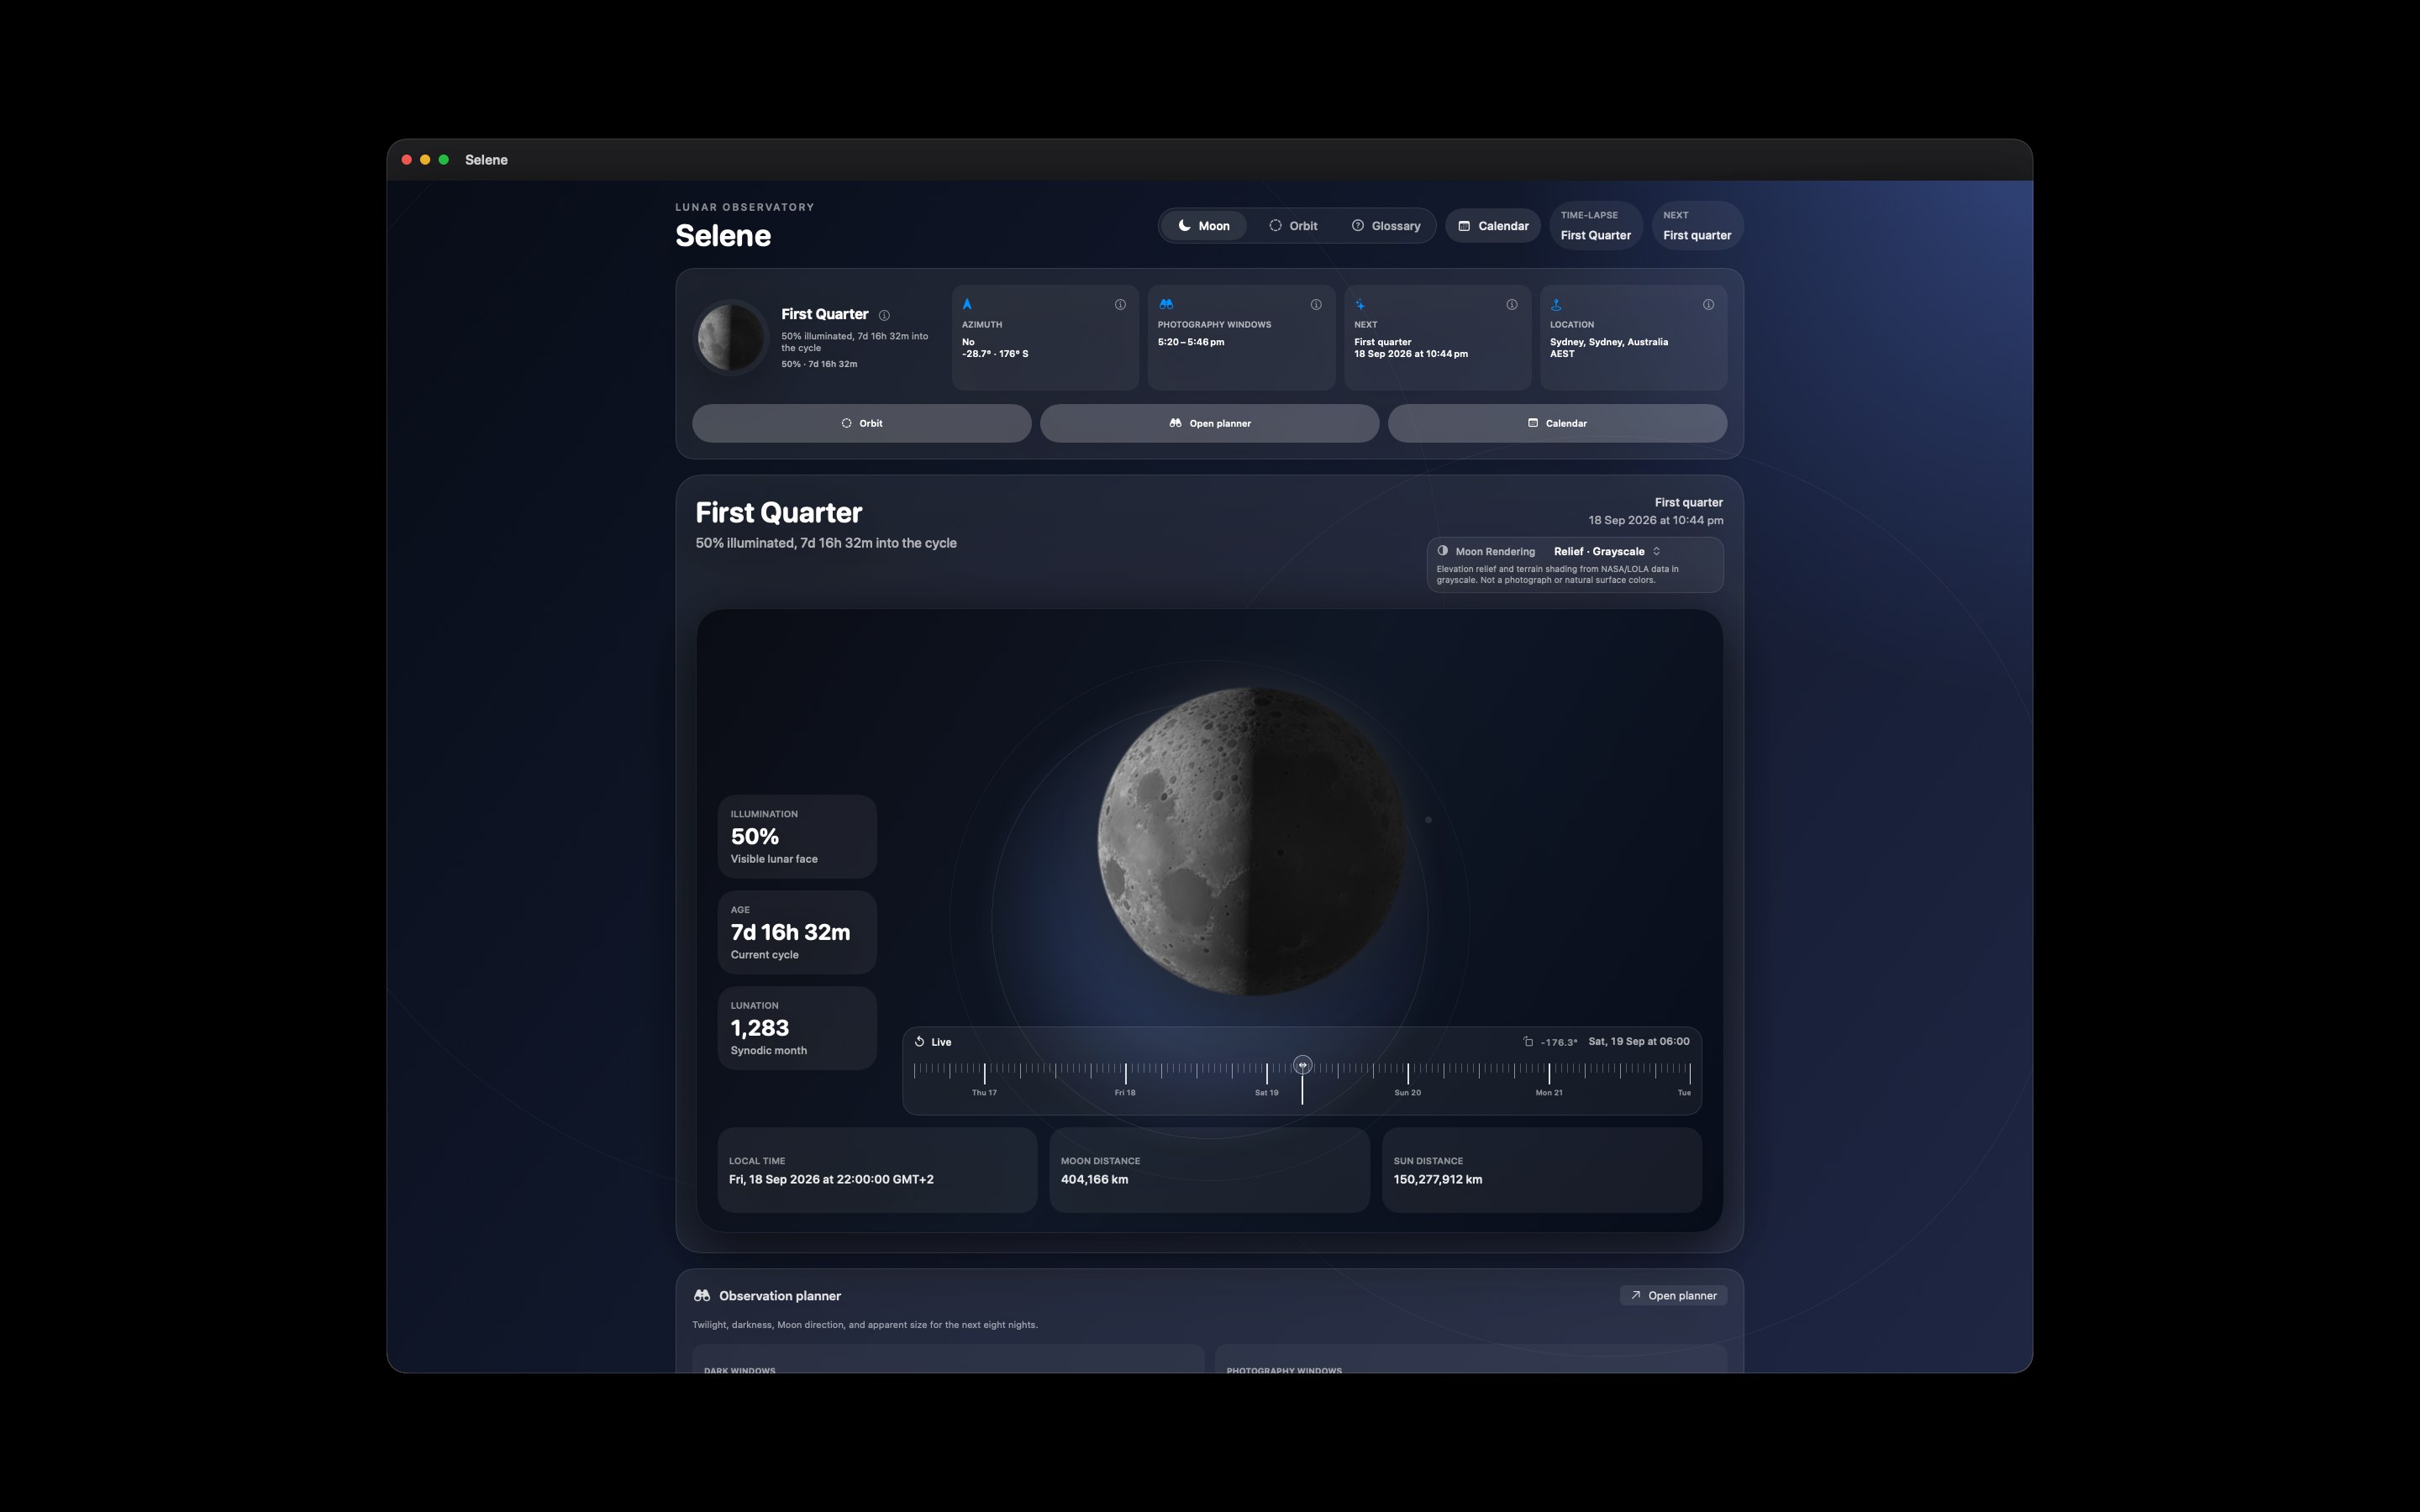Screen dimensions: 2420x1512
Task: Jump timeline to the Sun 20 marker
Action: (1407, 1092)
